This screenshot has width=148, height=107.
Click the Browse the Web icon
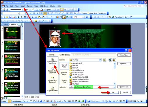coord(110,60)
